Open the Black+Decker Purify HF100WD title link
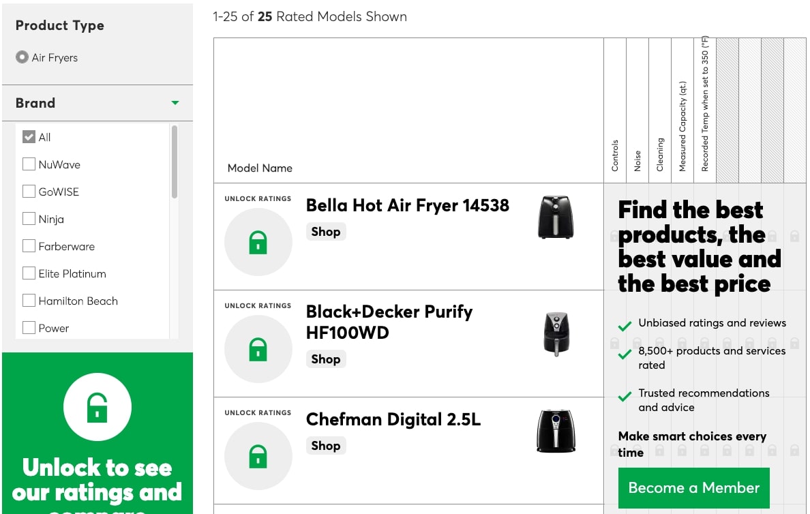This screenshot has height=514, width=810. [x=389, y=322]
